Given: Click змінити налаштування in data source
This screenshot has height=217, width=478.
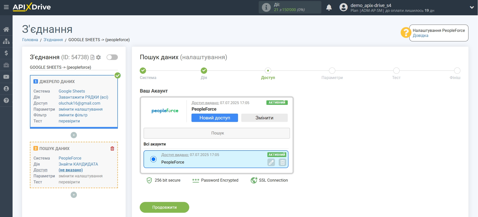Looking at the screenshot, I should coord(80,109).
